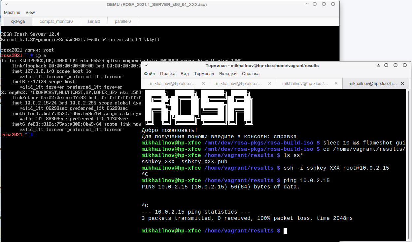Close the first Terminal tab with its X
Viewport: 412px width, 242px height.
pos(203,84)
